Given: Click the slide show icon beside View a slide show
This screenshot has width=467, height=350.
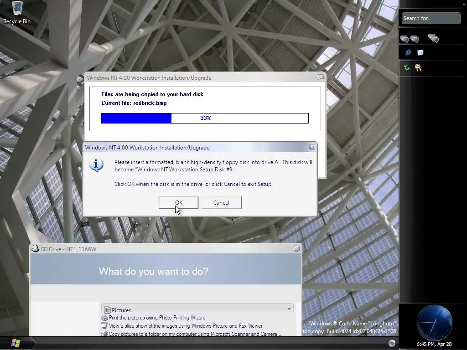Looking at the screenshot, I should pos(104,325).
